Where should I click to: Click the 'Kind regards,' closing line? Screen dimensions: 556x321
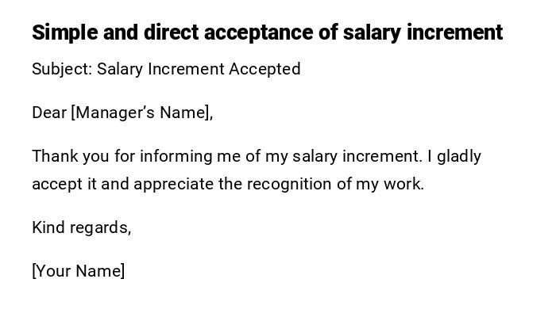81,227
